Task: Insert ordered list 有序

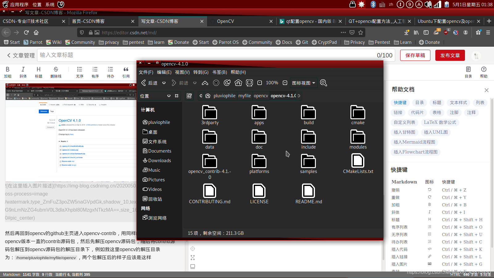Action: [95, 72]
